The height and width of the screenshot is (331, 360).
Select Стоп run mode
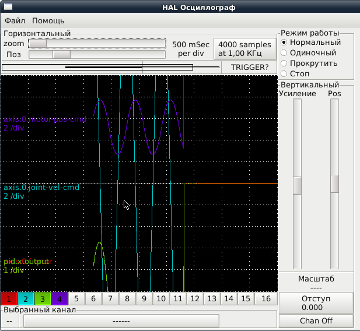[x=295, y=73]
